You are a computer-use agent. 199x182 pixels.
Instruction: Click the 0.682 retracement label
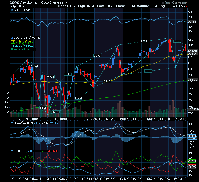coord(34,66)
